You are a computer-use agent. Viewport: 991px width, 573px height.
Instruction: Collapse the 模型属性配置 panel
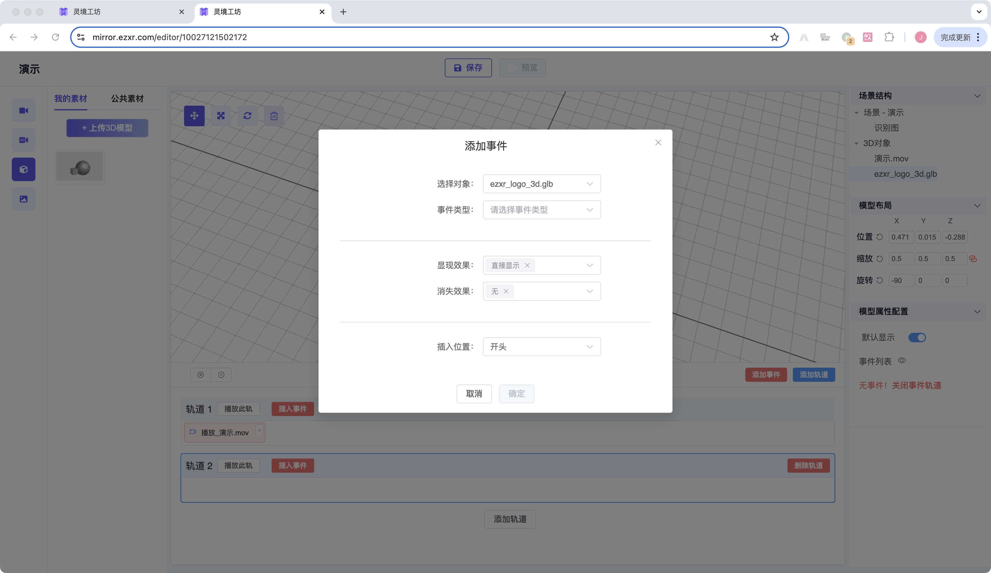click(x=977, y=312)
